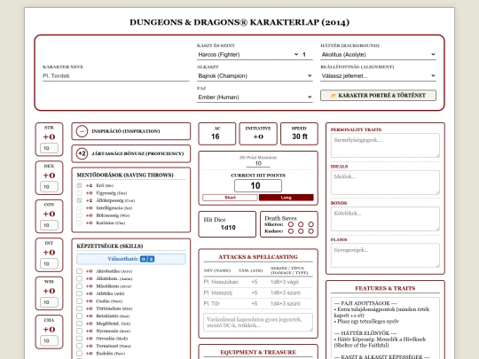The width and height of the screenshot is (479, 359).
Task: Toggle the Erő (Str) saving throw checkbox
Action: [x=80, y=185]
